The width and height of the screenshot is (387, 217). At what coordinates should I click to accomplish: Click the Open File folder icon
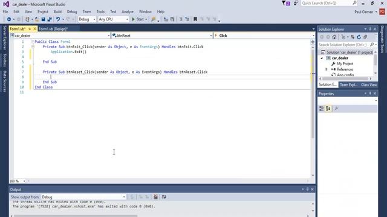[x=37, y=19]
